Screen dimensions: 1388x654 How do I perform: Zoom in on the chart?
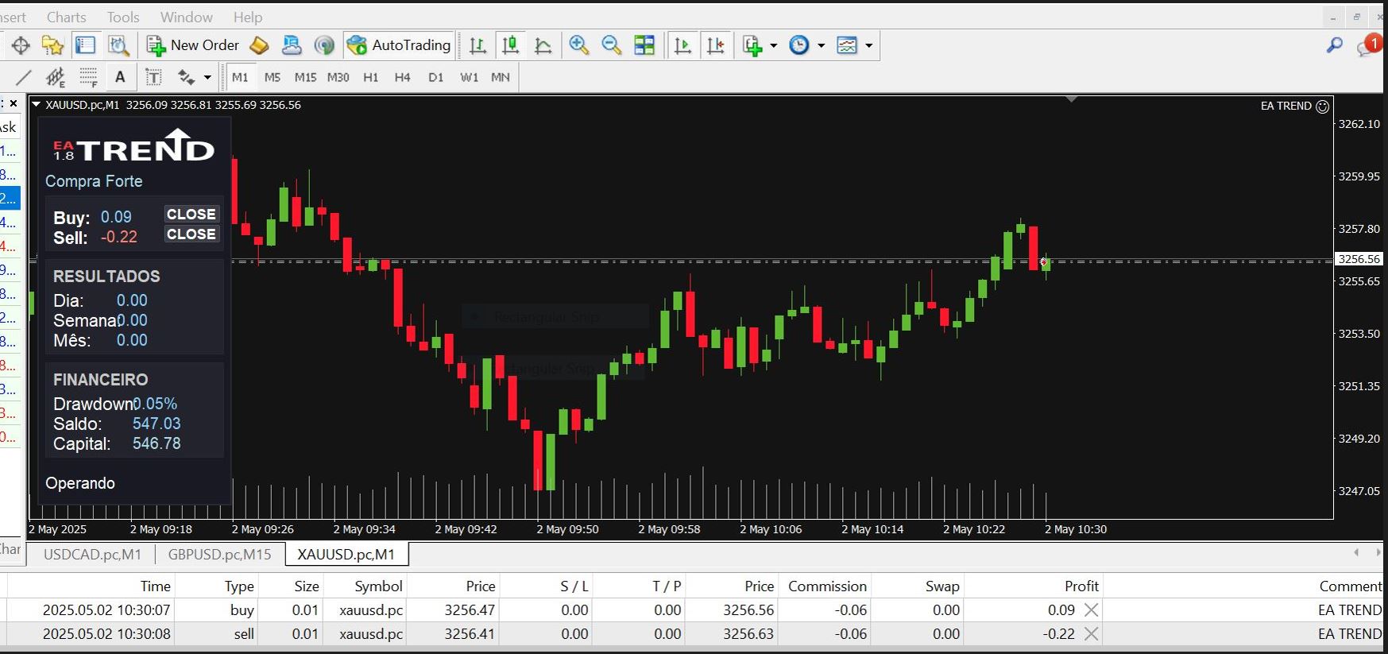579,45
